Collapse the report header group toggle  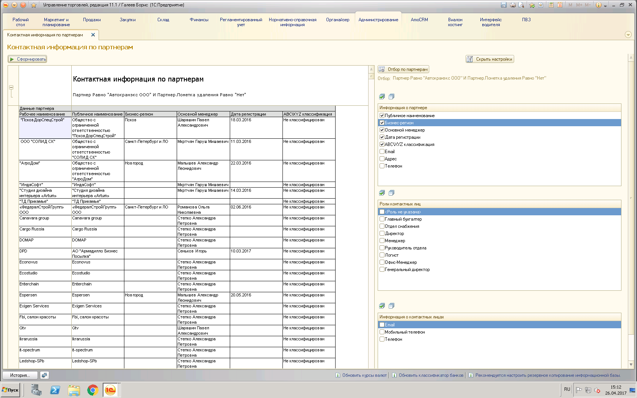(11, 88)
